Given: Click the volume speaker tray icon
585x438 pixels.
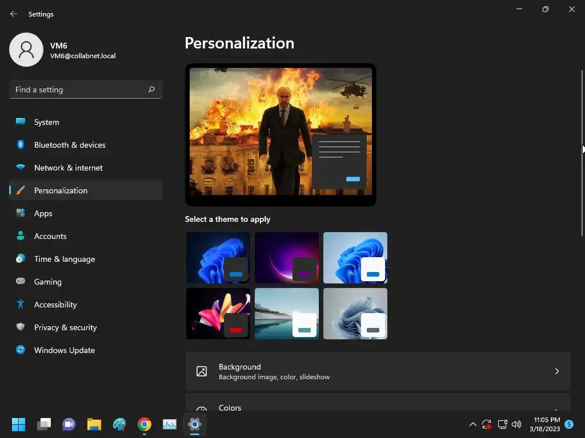Looking at the screenshot, I should click(516, 424).
